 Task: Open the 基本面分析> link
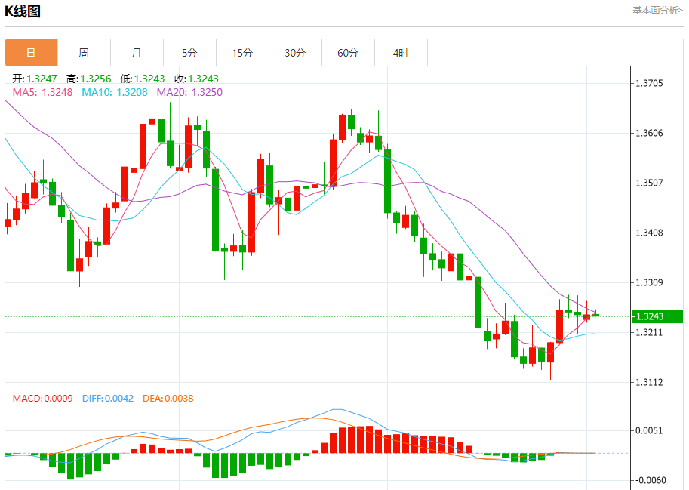pos(657,10)
